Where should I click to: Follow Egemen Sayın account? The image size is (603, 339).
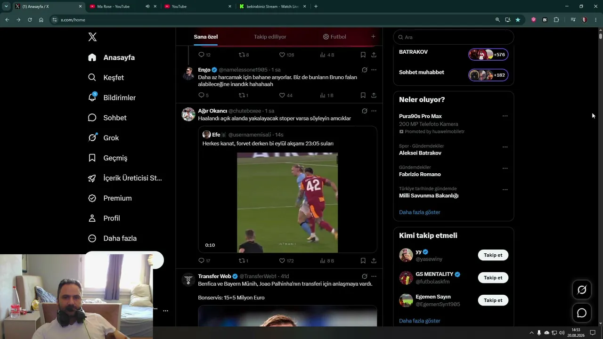(493, 300)
